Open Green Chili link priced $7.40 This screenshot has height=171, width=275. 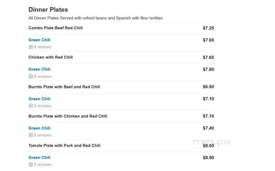[39, 128]
